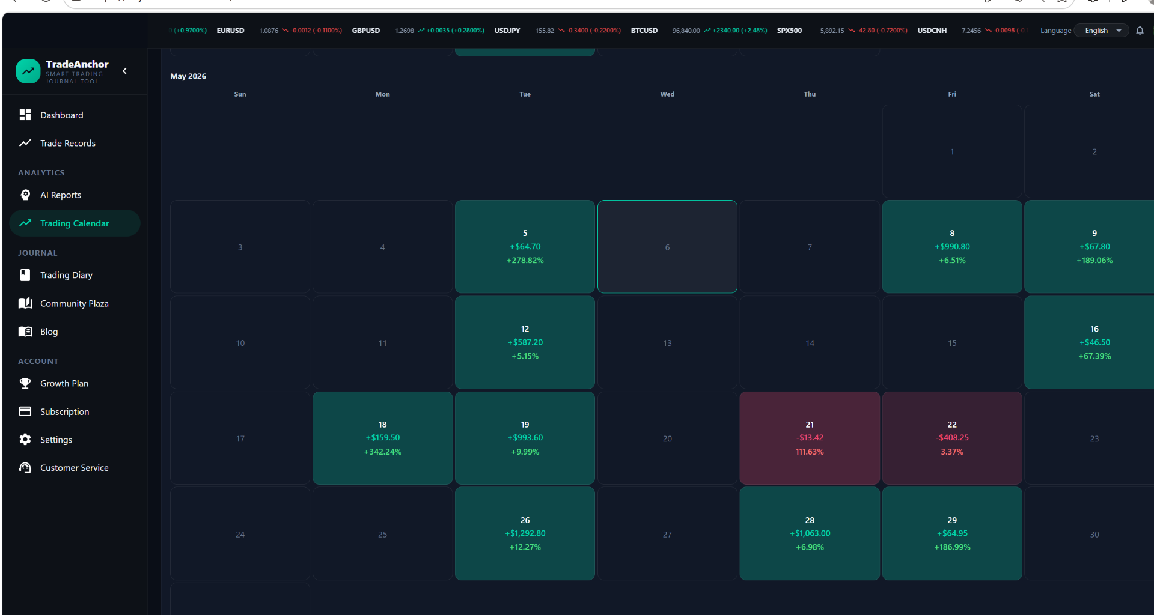This screenshot has width=1154, height=615.
Task: Select empty day May 27
Action: point(667,533)
